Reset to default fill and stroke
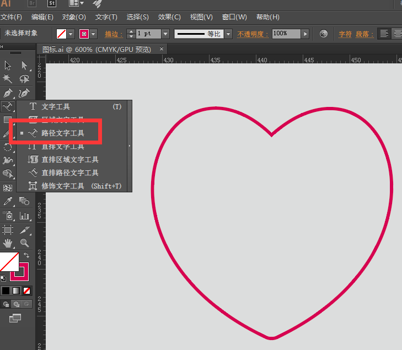This screenshot has width=402, height=350. (x=3, y=278)
